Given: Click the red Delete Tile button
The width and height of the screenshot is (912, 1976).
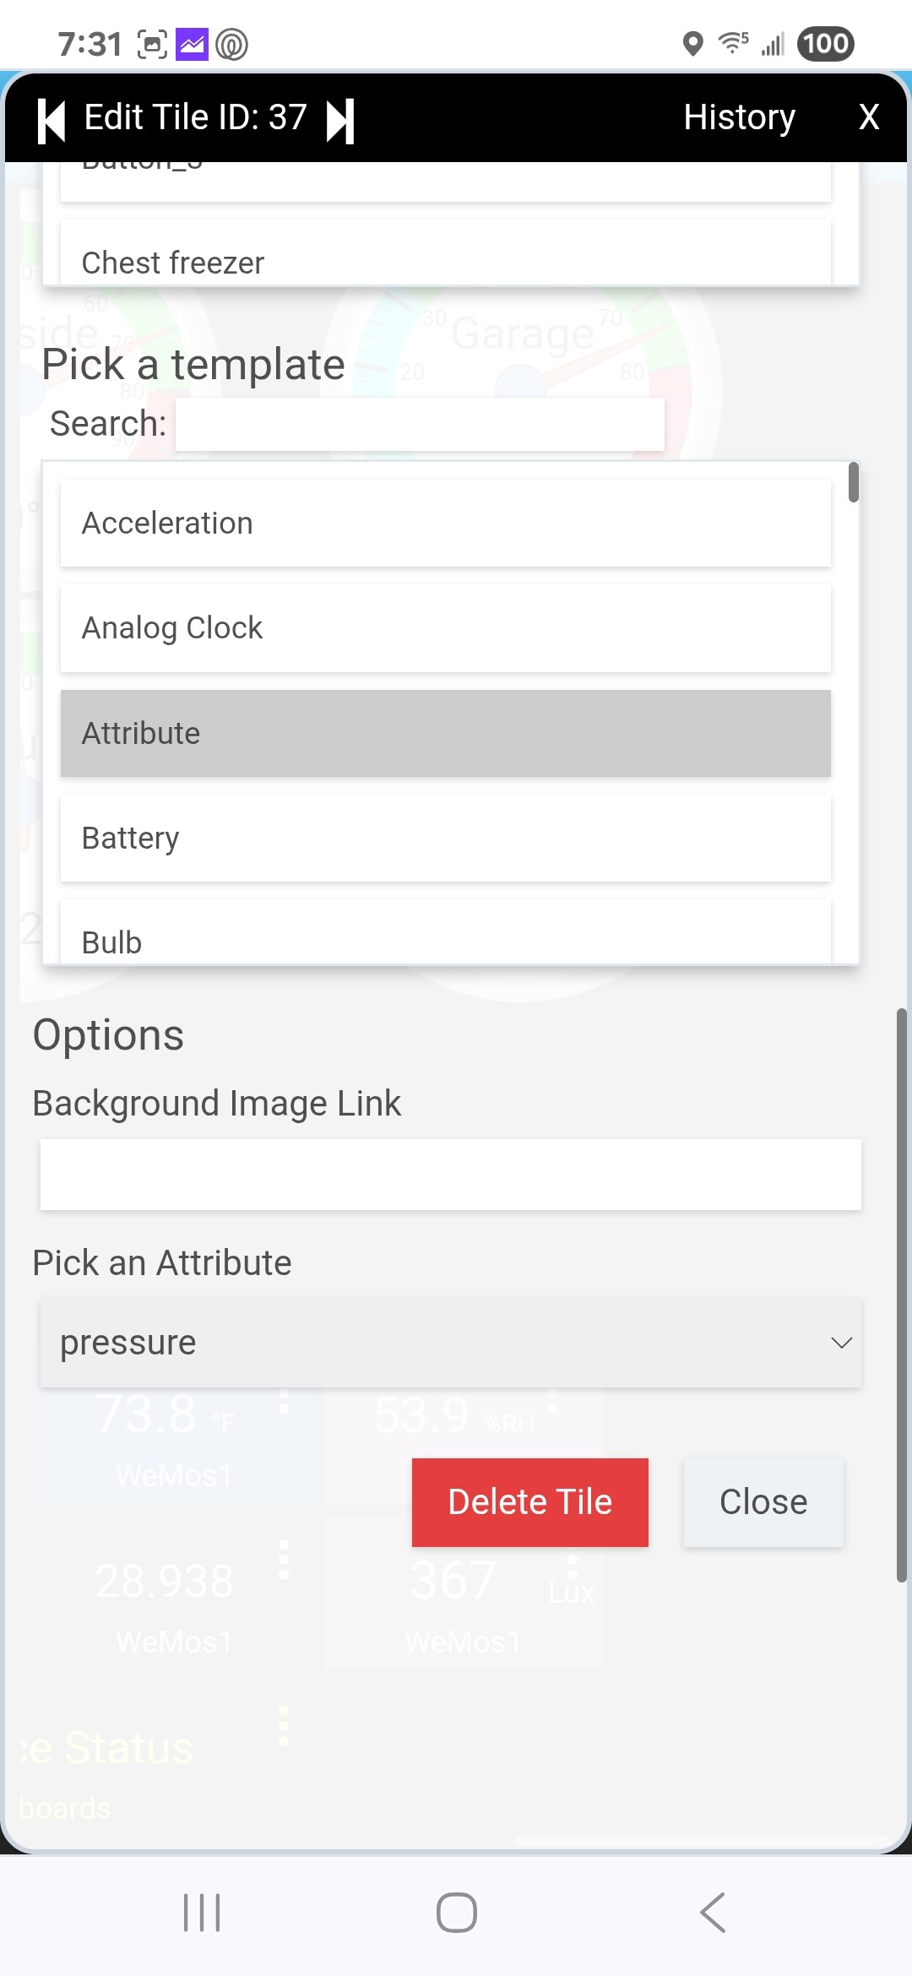Looking at the screenshot, I should (530, 1502).
